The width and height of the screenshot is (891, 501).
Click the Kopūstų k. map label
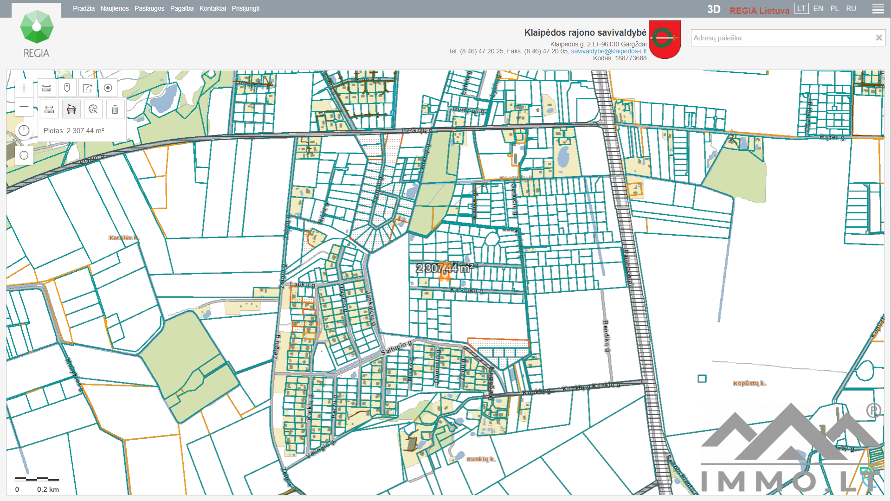(x=749, y=383)
